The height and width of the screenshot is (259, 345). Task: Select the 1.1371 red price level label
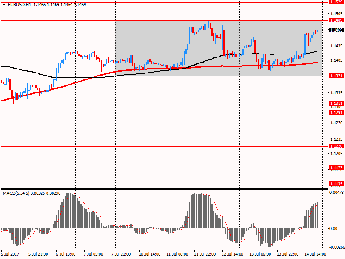tap(336, 76)
